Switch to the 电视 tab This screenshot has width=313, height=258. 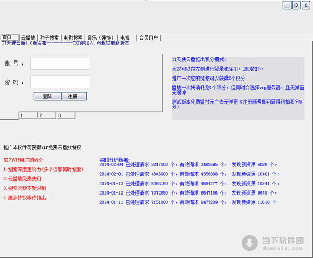pos(125,37)
